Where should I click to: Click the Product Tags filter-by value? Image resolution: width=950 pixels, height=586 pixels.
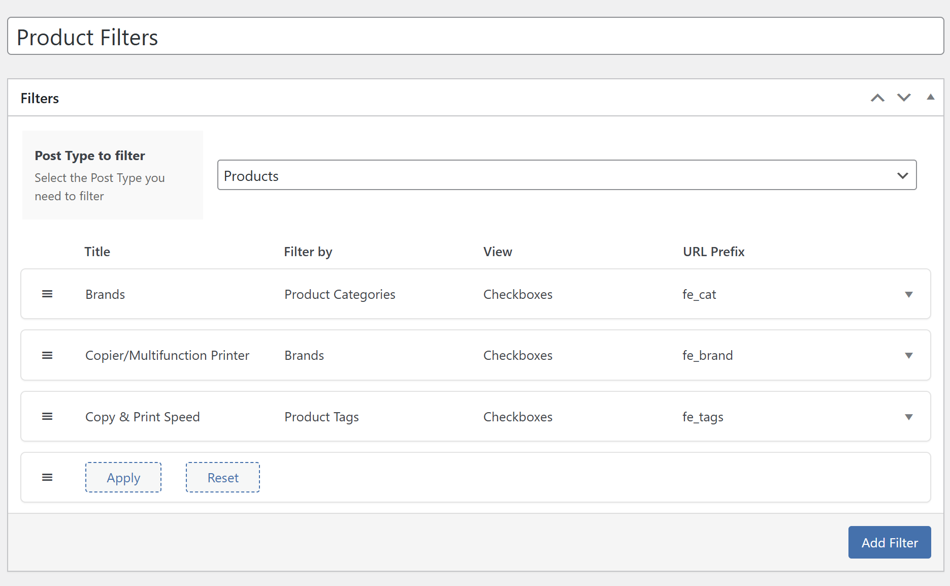click(x=321, y=417)
